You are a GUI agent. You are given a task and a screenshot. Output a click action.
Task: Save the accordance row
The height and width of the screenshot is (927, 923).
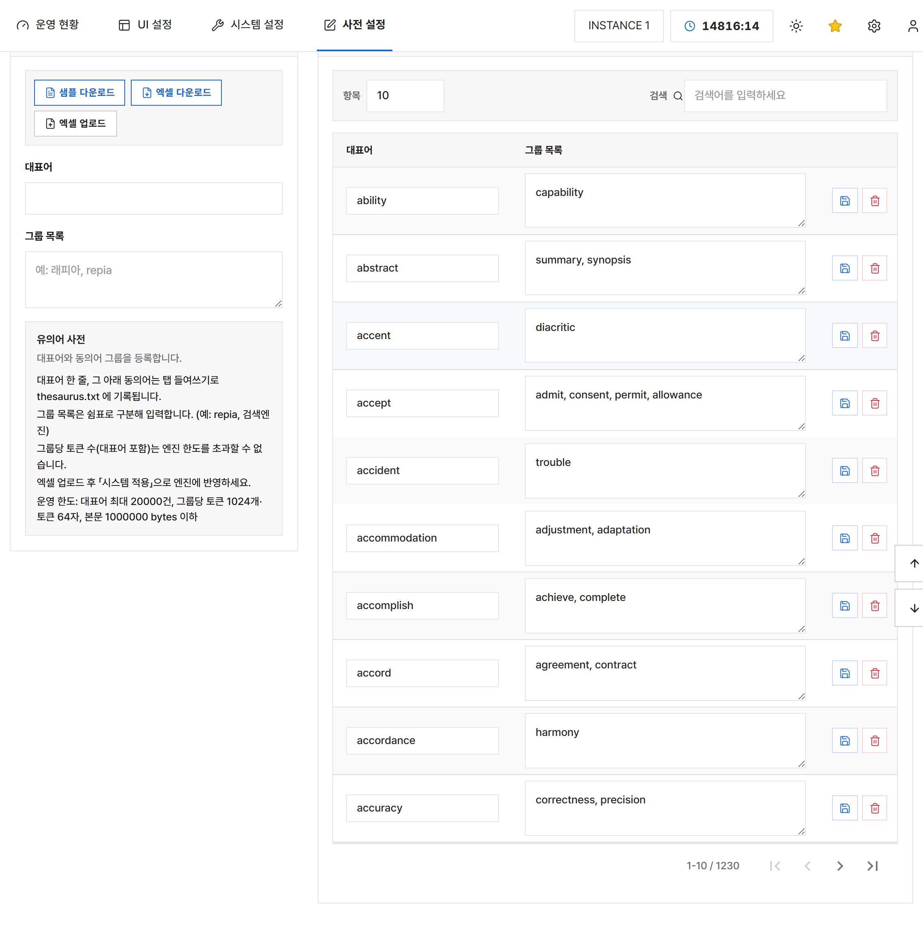pyautogui.click(x=844, y=741)
